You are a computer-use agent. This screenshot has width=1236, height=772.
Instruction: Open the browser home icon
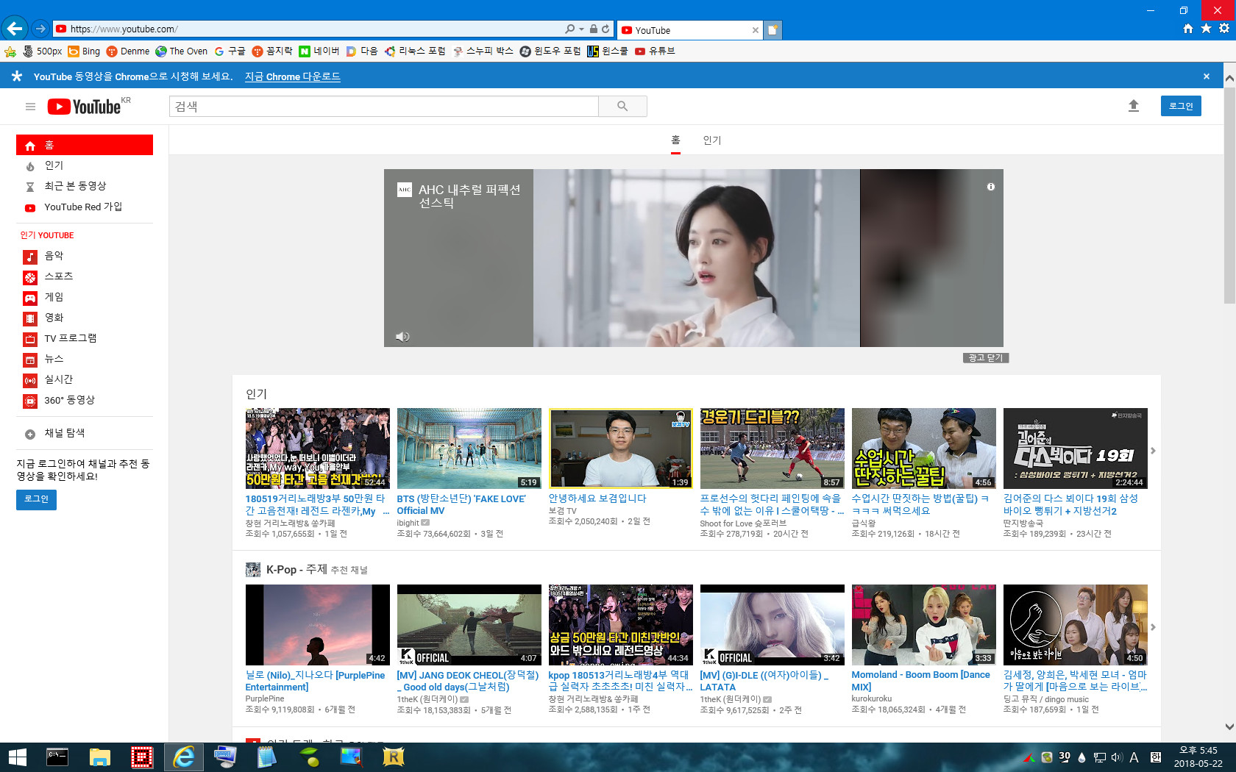(x=1187, y=29)
